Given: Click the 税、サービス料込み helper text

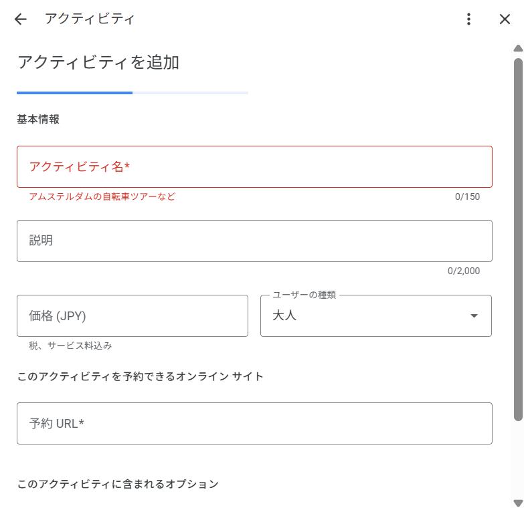Looking at the screenshot, I should pyautogui.click(x=70, y=346).
